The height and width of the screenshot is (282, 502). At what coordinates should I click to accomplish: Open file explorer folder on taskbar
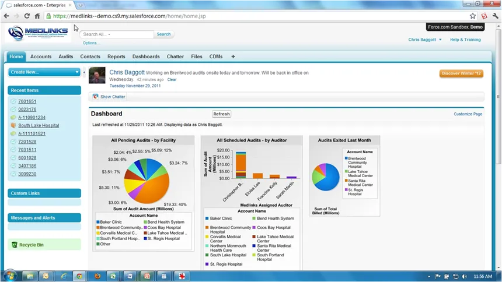pyautogui.click(x=30, y=276)
